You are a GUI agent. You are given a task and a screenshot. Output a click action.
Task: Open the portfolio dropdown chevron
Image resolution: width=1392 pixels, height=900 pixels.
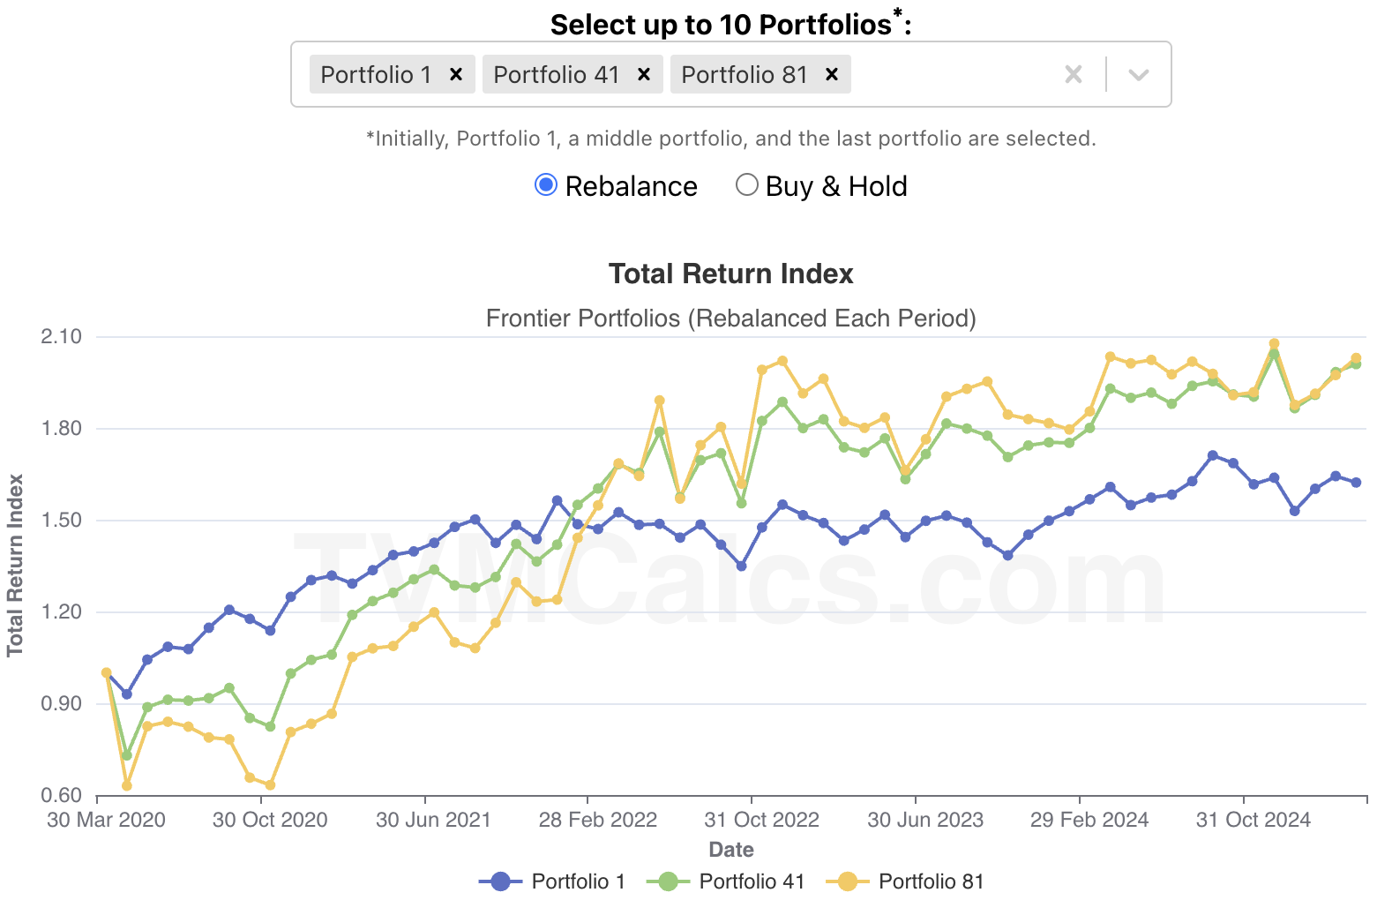click(x=1139, y=74)
